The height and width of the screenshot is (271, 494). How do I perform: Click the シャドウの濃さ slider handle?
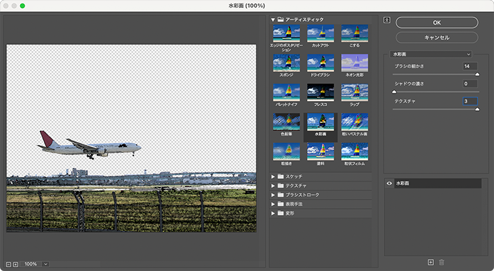coord(394,92)
